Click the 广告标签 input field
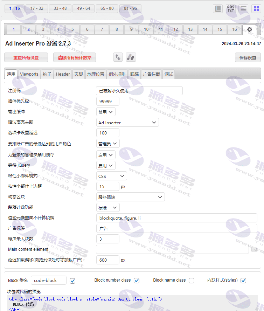Screen dimensions: 264x311 tap(177, 228)
